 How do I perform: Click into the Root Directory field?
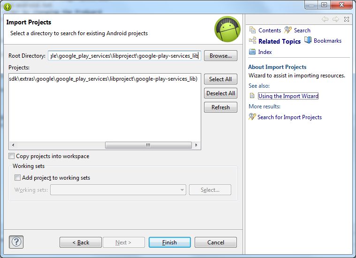[124, 56]
